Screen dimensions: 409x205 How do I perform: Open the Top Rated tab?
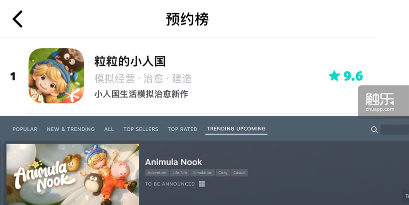coord(182,129)
